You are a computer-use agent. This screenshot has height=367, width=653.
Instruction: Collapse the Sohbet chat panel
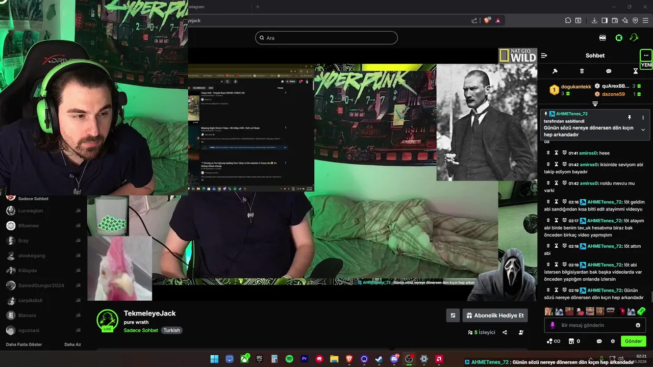click(544, 56)
